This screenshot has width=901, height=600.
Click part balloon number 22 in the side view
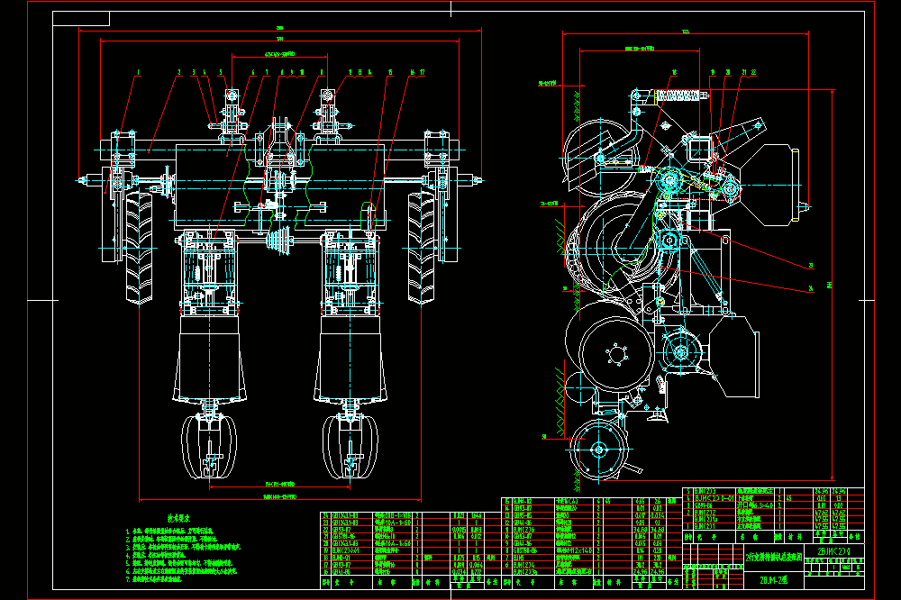(753, 72)
